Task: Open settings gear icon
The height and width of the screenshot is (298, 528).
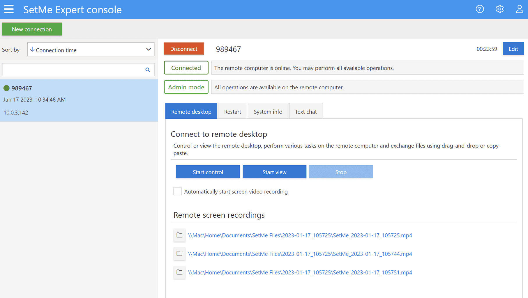Action: 499,9
